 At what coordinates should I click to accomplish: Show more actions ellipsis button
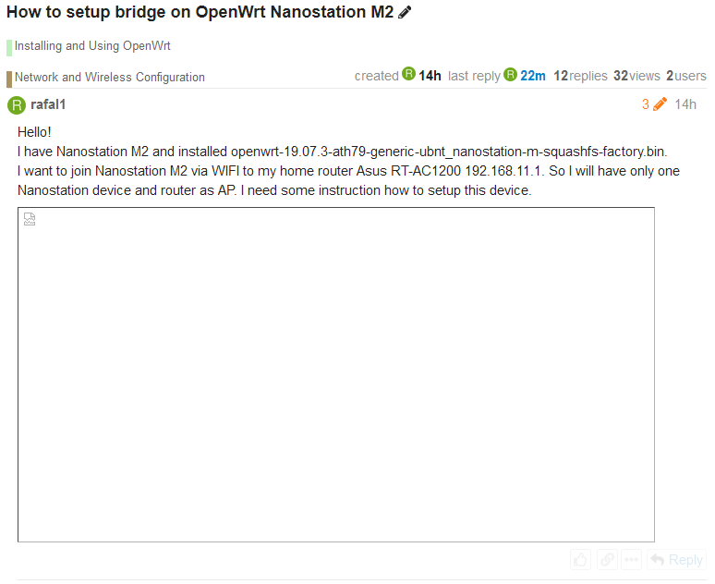point(632,559)
